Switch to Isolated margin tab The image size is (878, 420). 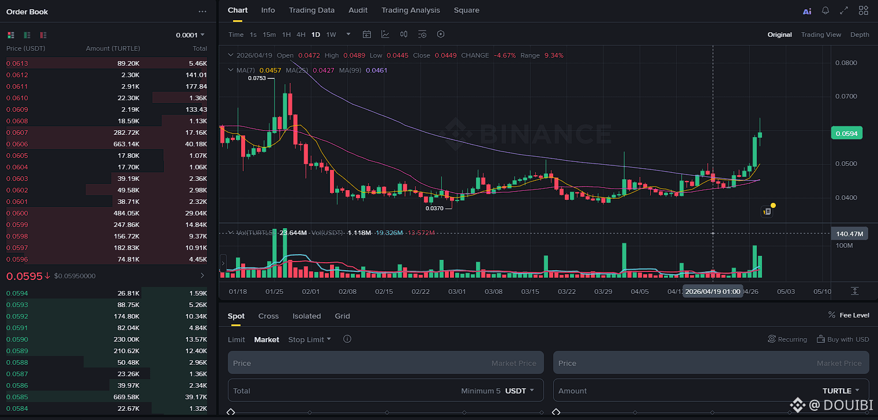point(307,316)
